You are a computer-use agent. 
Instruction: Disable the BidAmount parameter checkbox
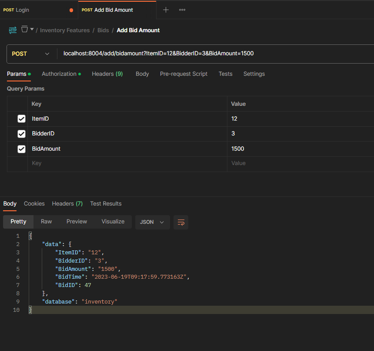21,149
